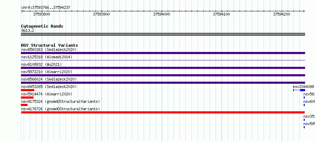The image size is (315, 141).
Task: Click the right arrowhead of the ruler
Action: coord(304,11)
